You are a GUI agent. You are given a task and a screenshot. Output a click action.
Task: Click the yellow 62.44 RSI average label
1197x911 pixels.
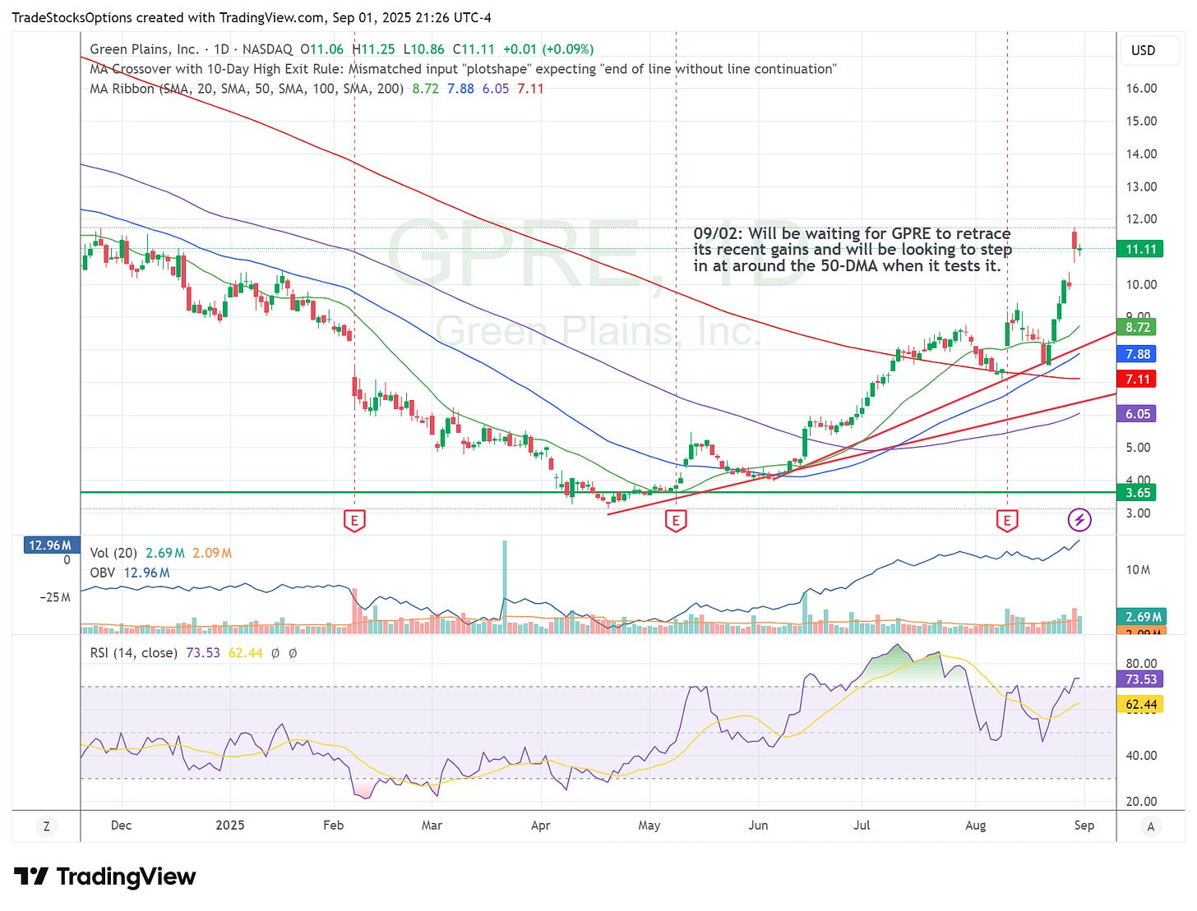[x=1139, y=704]
